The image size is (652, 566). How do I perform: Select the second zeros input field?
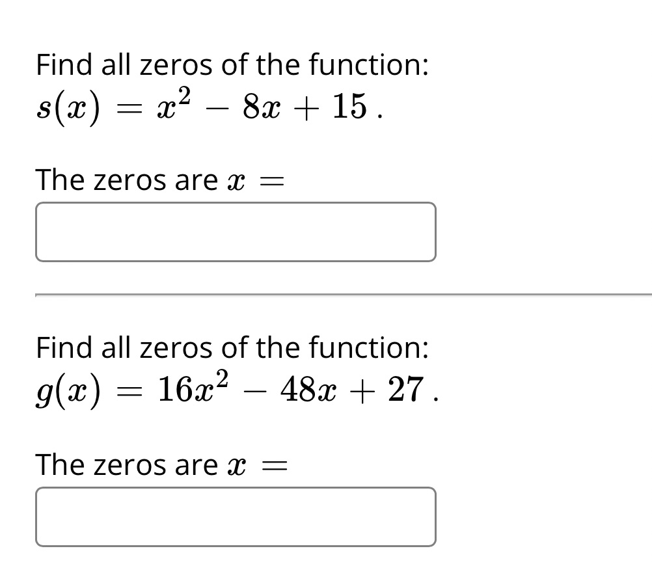coord(236,516)
